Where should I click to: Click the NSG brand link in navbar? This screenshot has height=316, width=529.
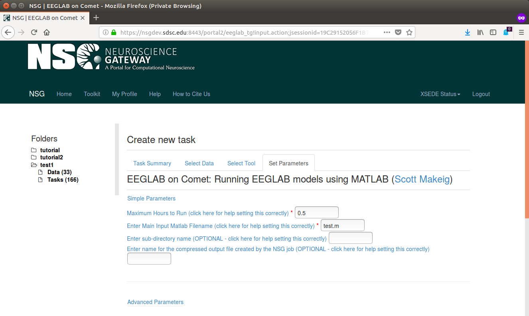pos(37,94)
